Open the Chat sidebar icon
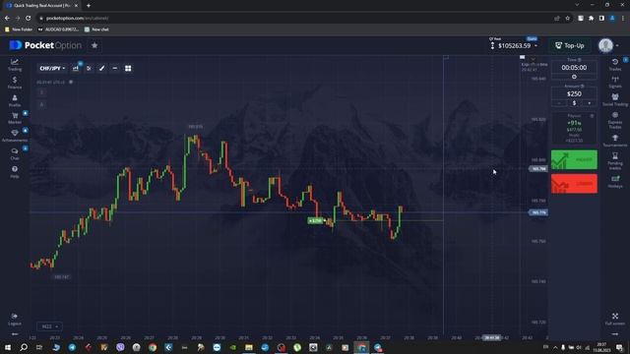This screenshot has width=630, height=354. [x=15, y=153]
